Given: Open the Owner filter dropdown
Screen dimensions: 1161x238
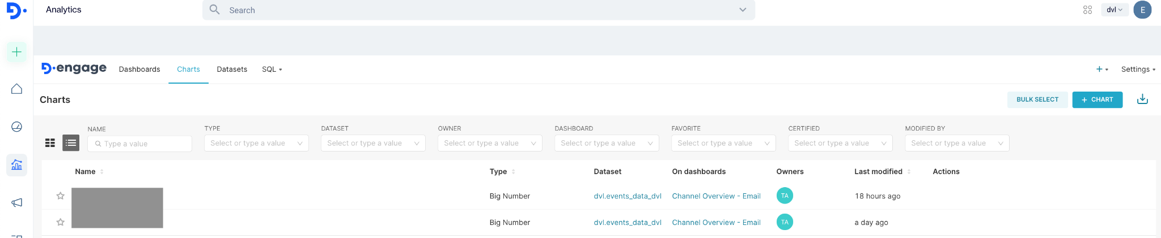Looking at the screenshot, I should pos(490,144).
